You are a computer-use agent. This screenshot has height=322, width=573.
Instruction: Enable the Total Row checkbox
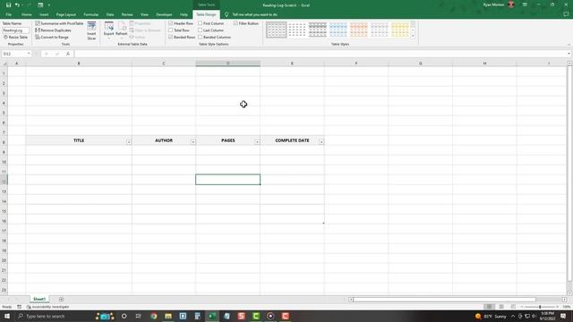pos(171,30)
